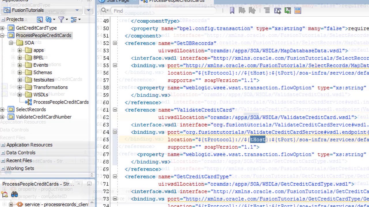Expand the Working Sets section
This screenshot has height=207, width=369.
(x=3, y=168)
